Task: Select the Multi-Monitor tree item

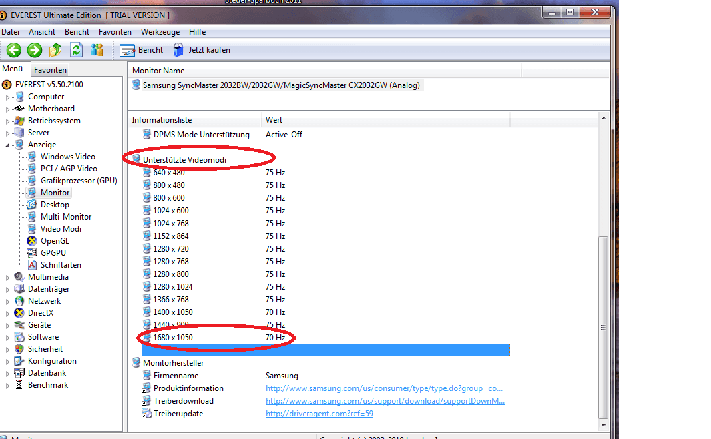Action: (65, 217)
